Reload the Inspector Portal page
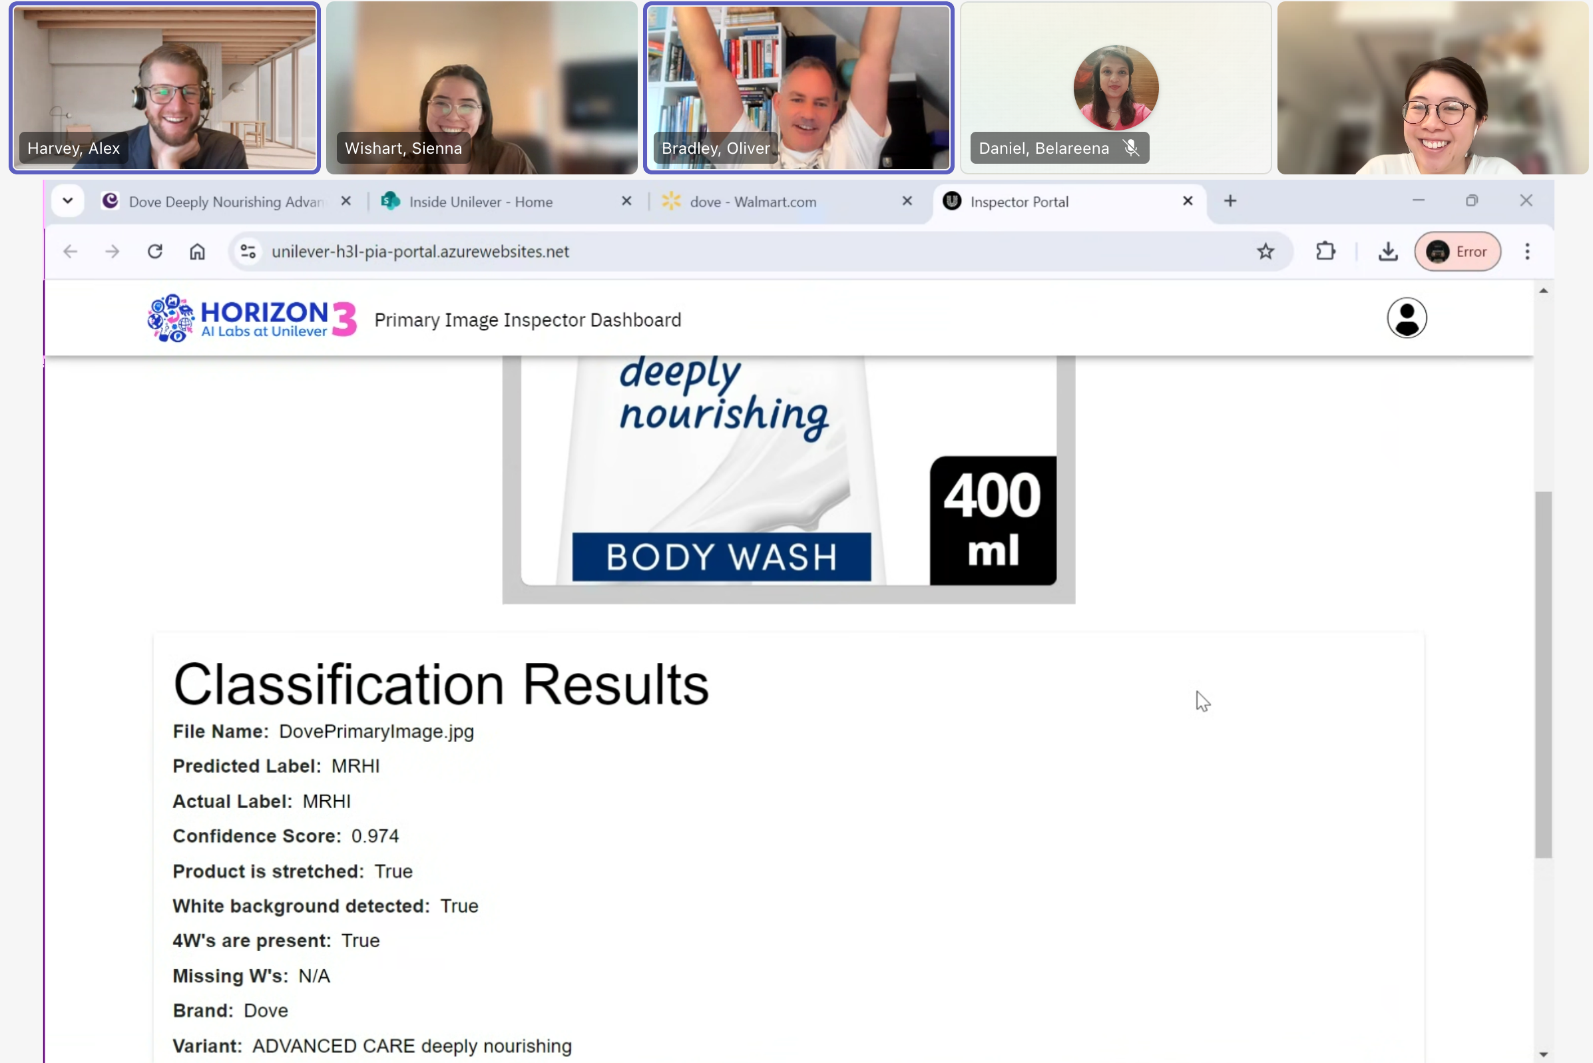 155,252
